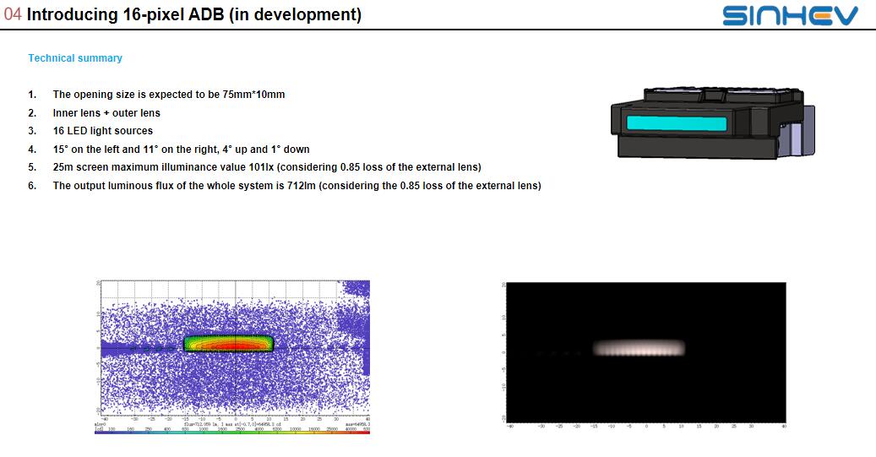This screenshot has width=876, height=457.
Task: Click the cyan lens opening on the module
Action: pos(677,123)
